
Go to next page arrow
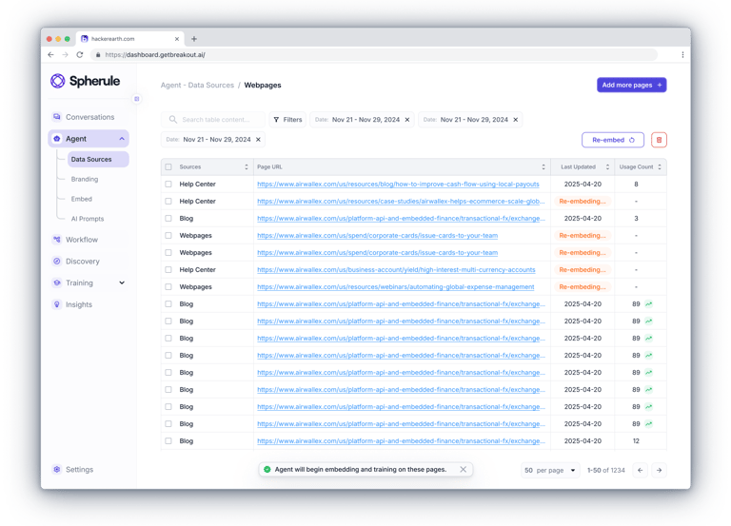[x=660, y=471]
